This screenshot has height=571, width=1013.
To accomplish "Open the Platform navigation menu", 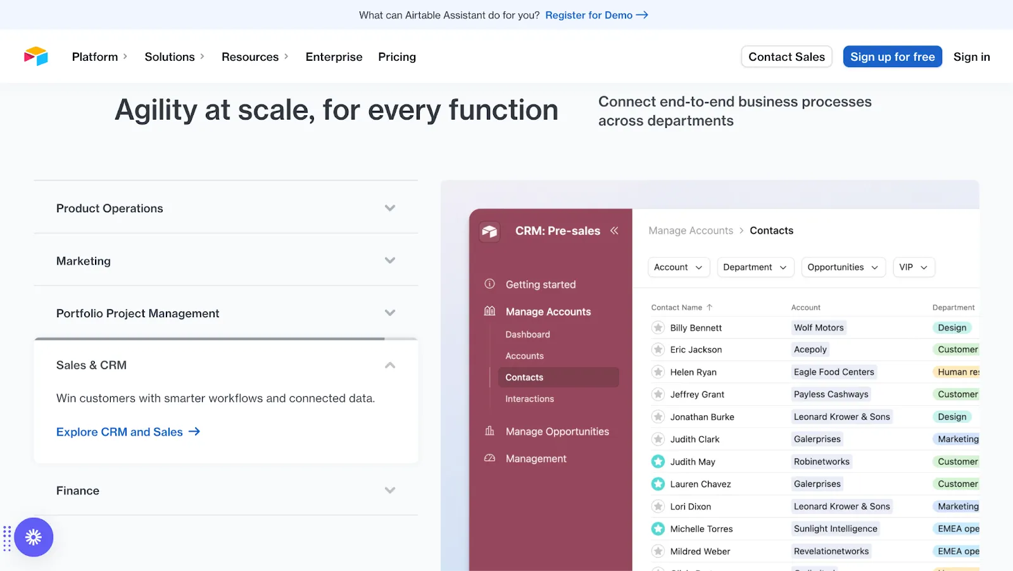I will (x=99, y=56).
